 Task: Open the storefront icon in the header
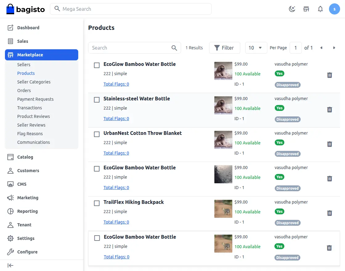coord(306,9)
